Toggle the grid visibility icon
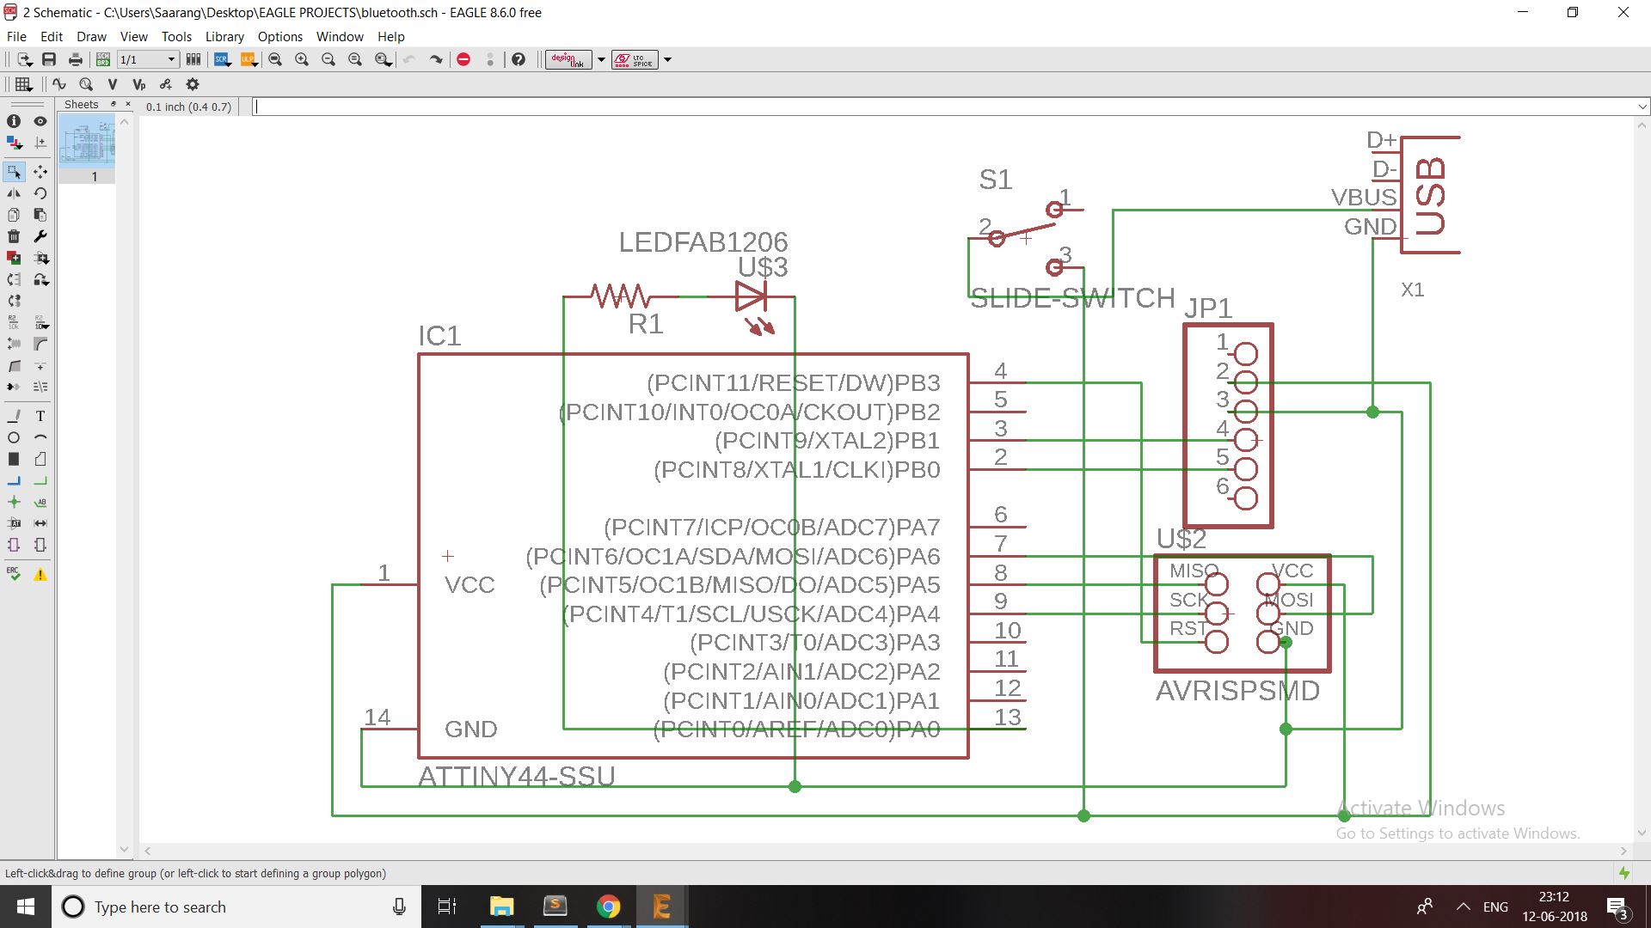 tap(21, 84)
